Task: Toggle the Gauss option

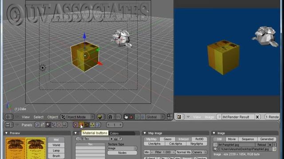Action: 167,139
